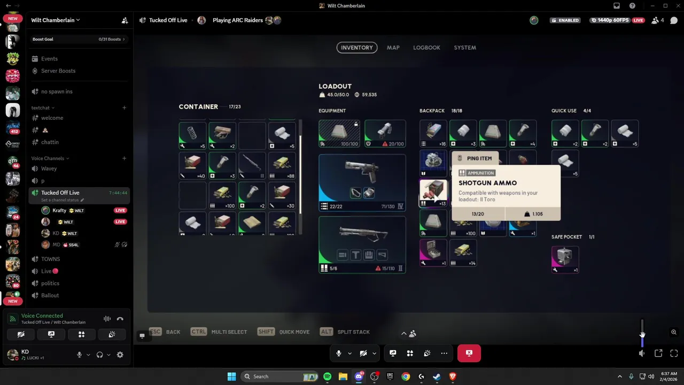Open output device options arrow in user panel
Image resolution: width=684 pixels, height=385 pixels.
108,355
